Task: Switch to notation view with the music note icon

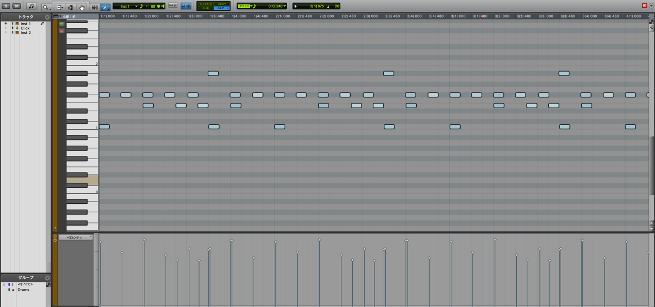Action: coord(31,6)
